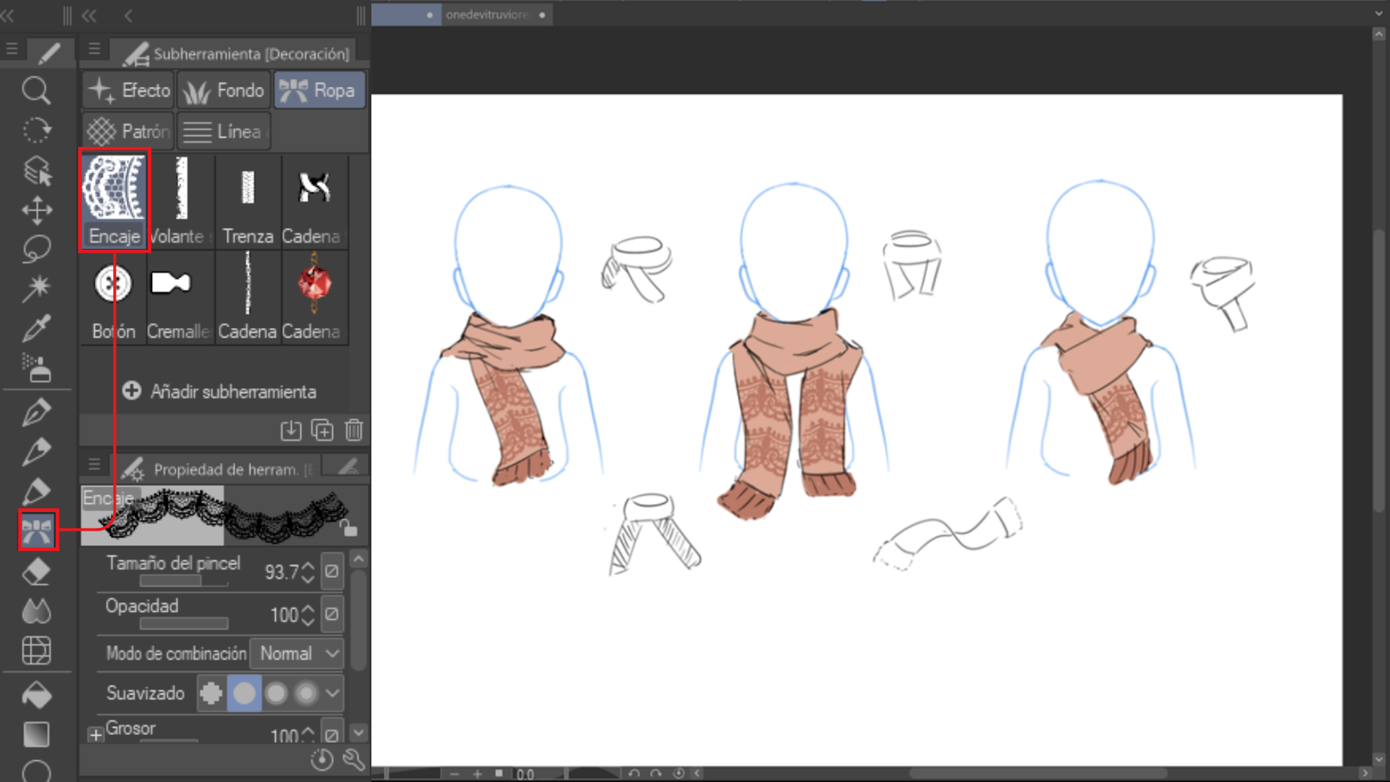Click the Delete subtool trash icon
The width and height of the screenshot is (1390, 782).
(x=353, y=430)
